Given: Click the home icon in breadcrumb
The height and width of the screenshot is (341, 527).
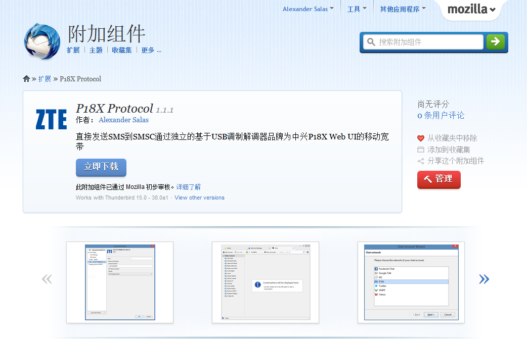Looking at the screenshot, I should pyautogui.click(x=26, y=79).
